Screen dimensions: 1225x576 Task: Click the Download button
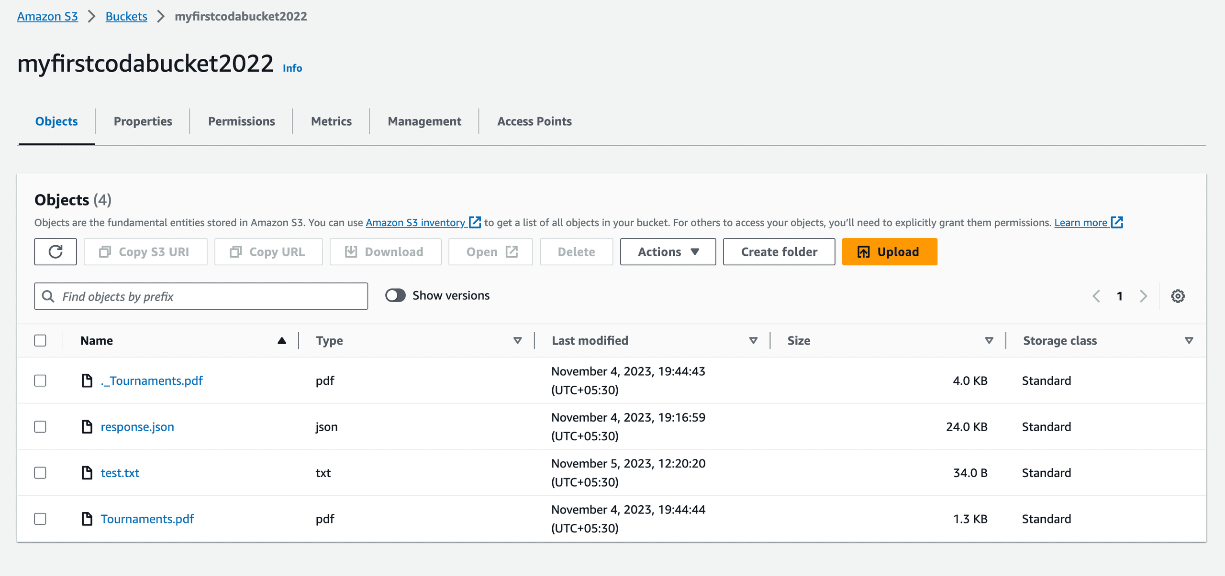pos(386,252)
